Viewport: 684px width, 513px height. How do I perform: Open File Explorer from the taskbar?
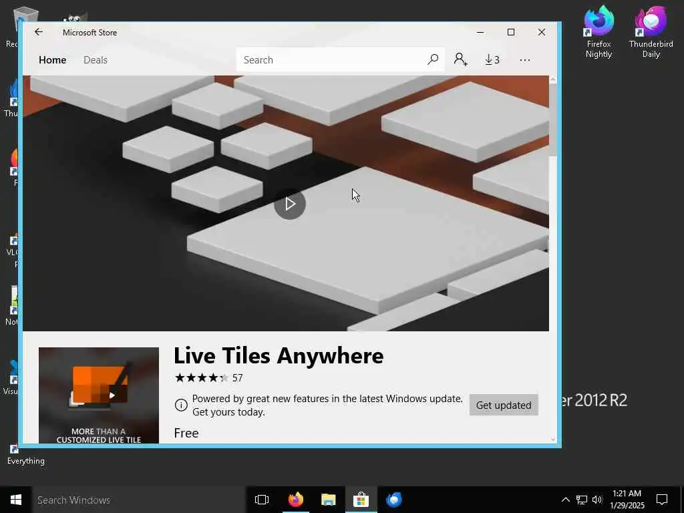[329, 500]
